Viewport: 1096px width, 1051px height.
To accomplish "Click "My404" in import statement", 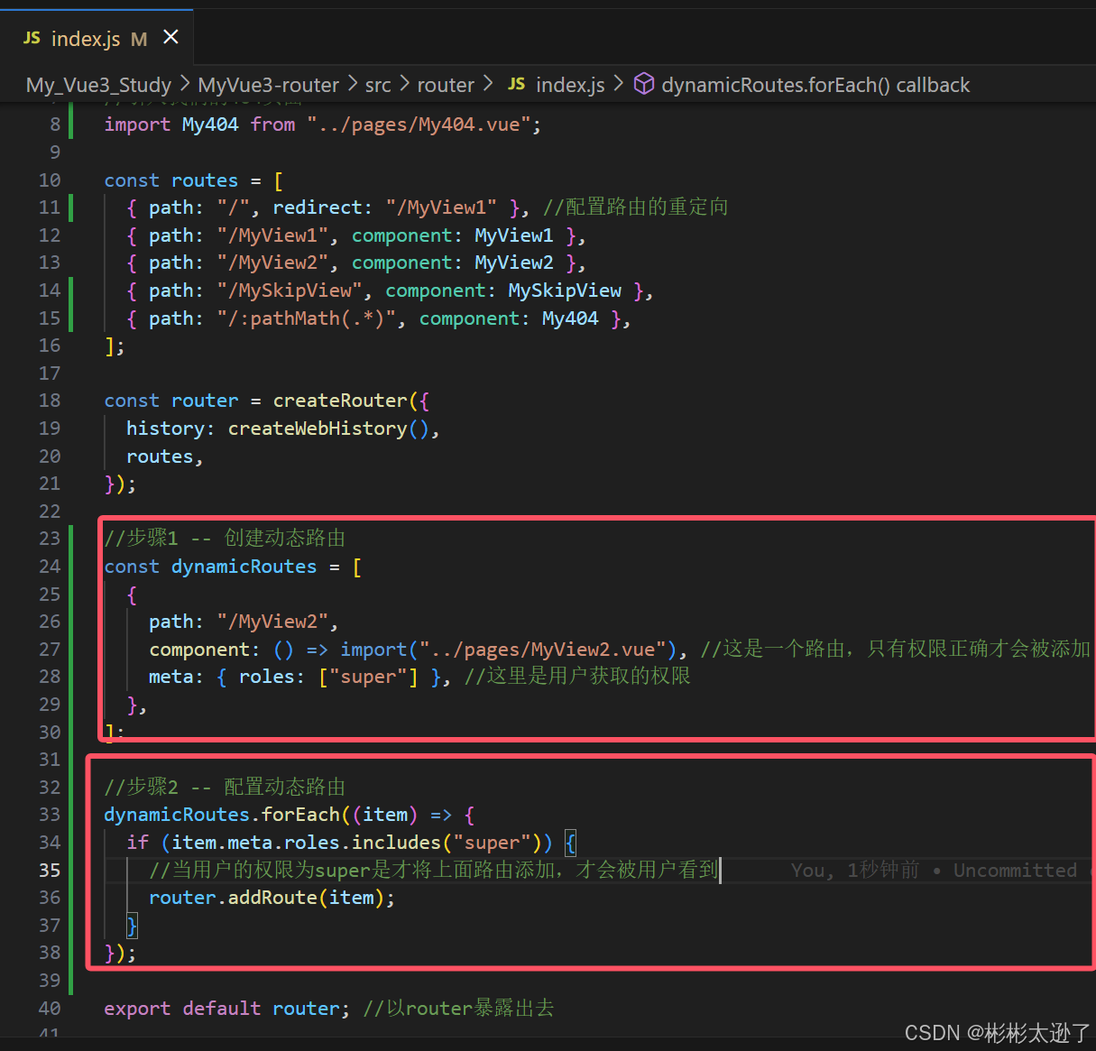I will [210, 124].
